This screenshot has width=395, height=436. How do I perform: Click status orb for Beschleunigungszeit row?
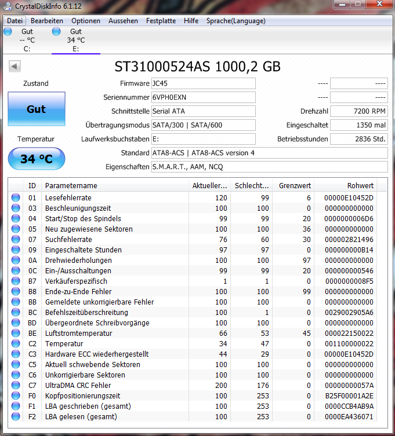(16, 208)
